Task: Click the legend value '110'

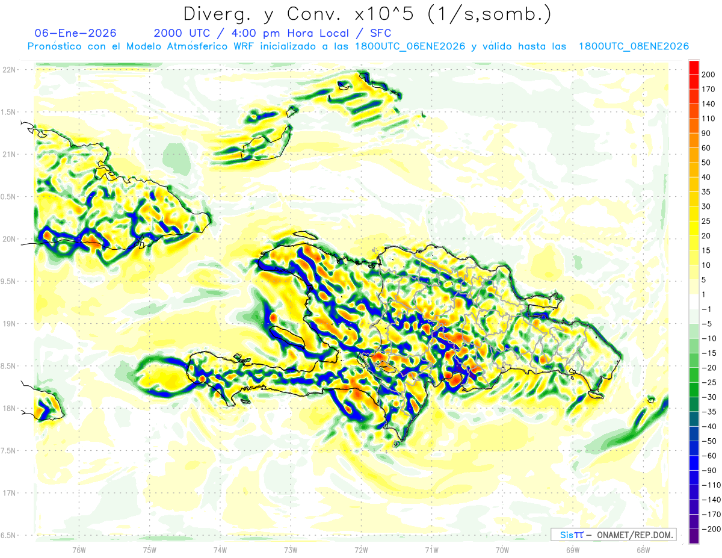Action: [x=709, y=119]
